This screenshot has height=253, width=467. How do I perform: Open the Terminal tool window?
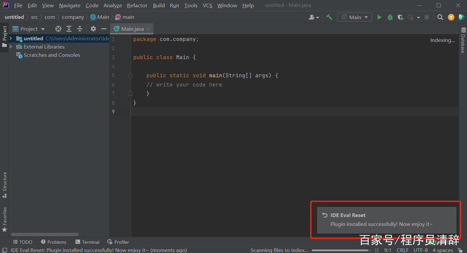pyautogui.click(x=87, y=242)
